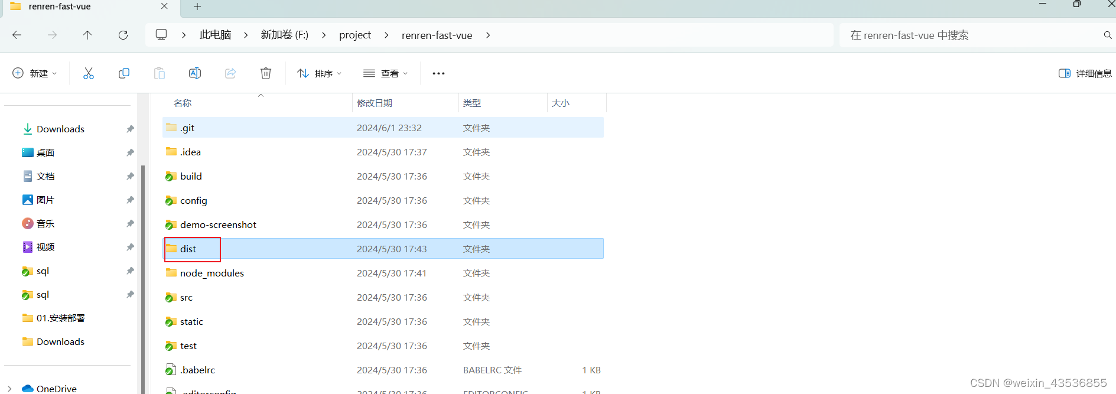Screen dimensions: 1116x394
Task: Select the test folder
Action: [x=383, y=346]
